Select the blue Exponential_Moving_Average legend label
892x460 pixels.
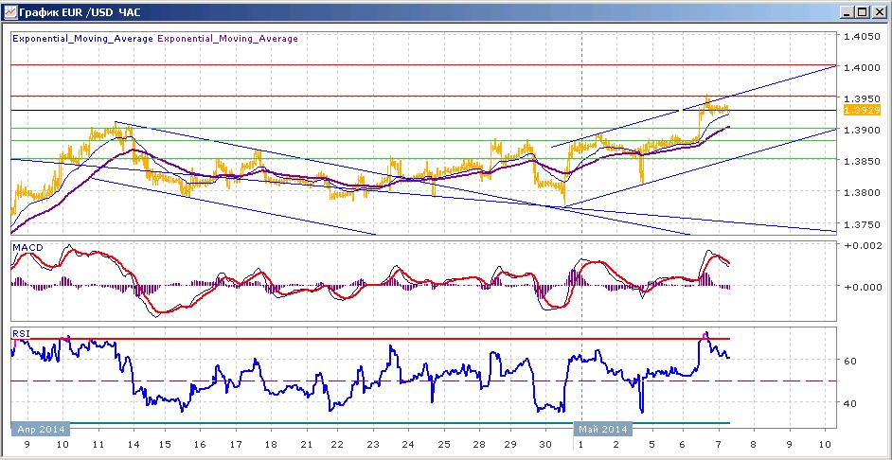(82, 39)
